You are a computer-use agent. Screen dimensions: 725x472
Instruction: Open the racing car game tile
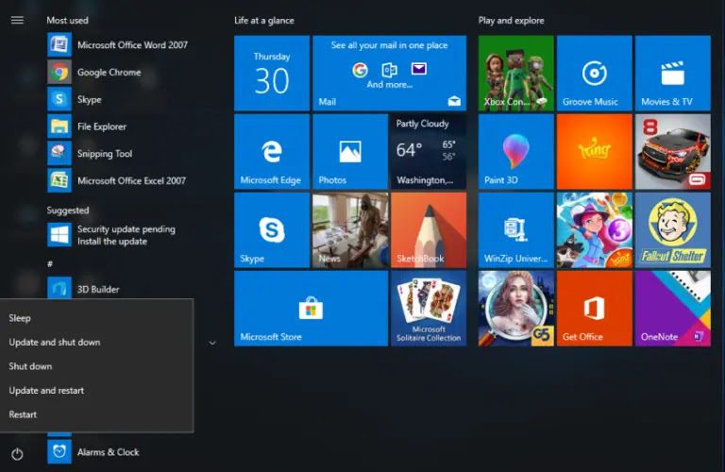click(x=673, y=152)
